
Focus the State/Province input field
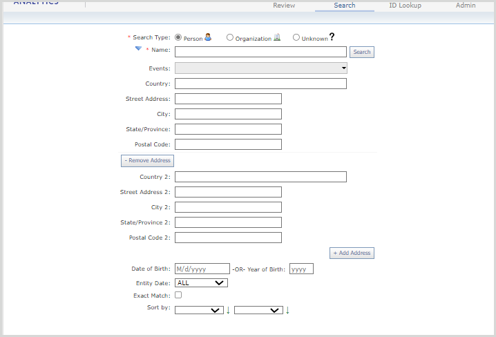(x=228, y=129)
